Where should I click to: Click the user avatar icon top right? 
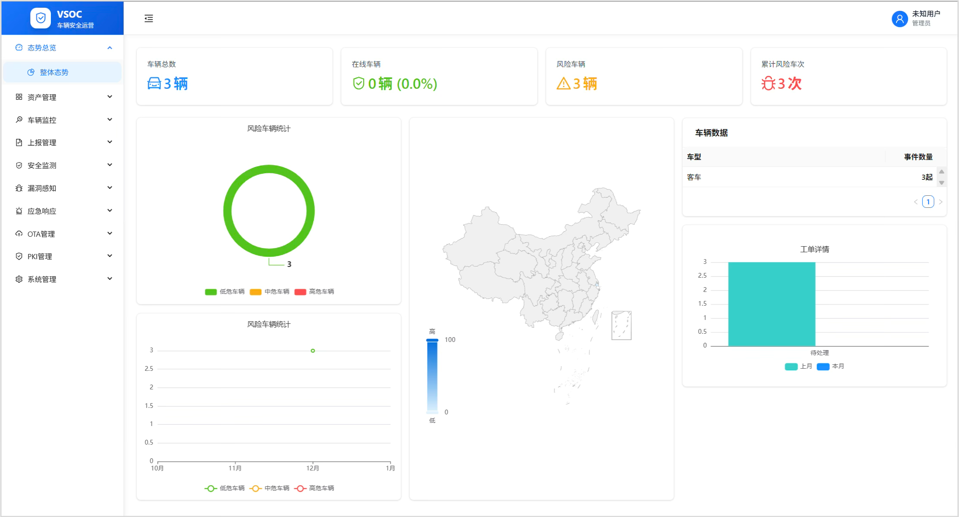point(900,19)
